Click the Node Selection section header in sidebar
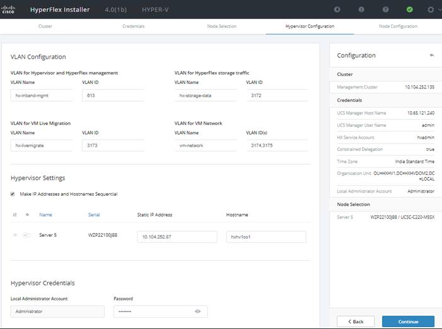 [x=353, y=204]
